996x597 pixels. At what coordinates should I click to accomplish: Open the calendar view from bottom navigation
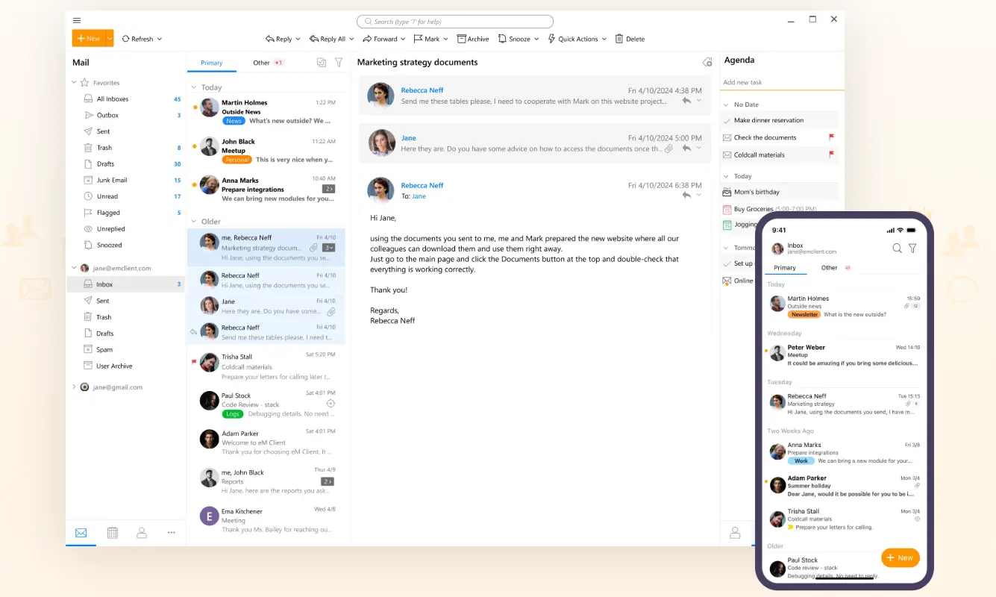(x=112, y=533)
